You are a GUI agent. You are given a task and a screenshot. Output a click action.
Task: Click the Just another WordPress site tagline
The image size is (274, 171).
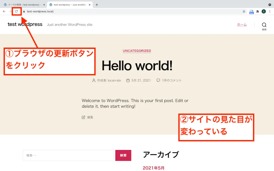(70, 25)
